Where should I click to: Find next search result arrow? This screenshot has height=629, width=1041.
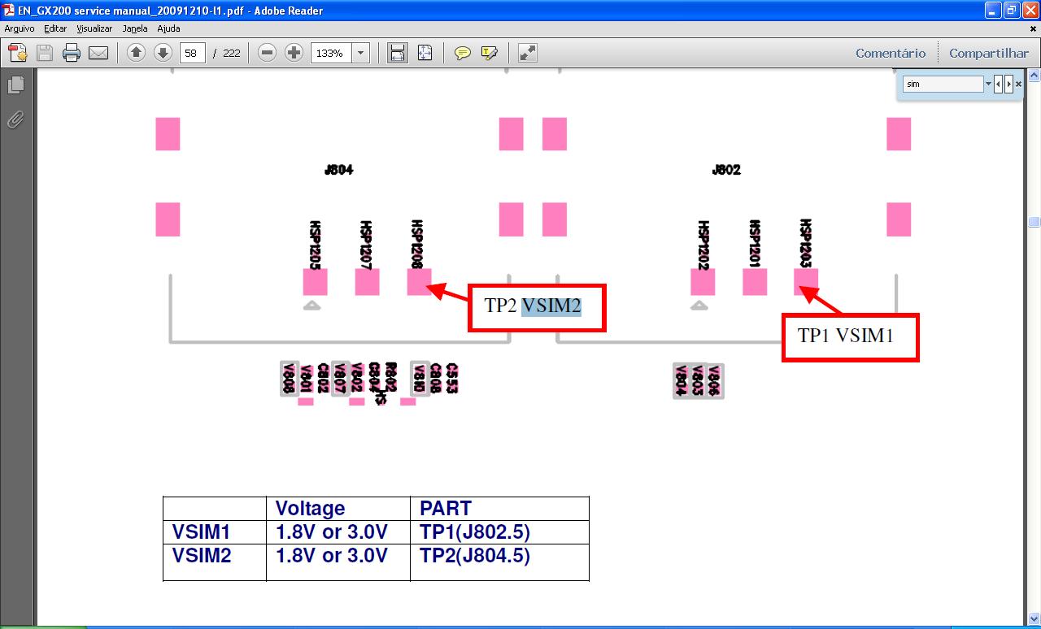coord(1008,84)
